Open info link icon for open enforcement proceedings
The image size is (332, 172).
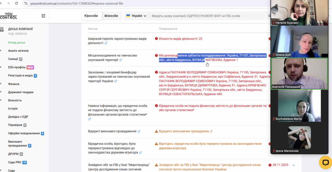139,132
